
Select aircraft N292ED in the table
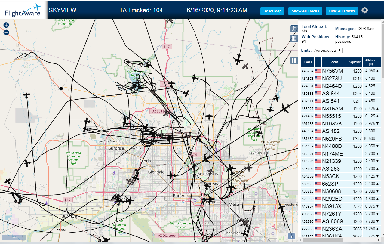tap(332, 199)
